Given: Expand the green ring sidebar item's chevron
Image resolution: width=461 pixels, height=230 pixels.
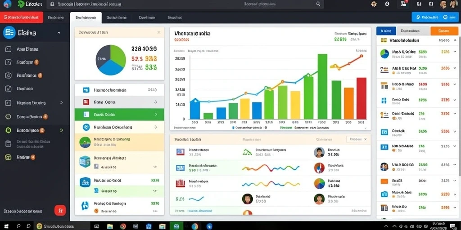Looking at the screenshot, I should coord(61,130).
